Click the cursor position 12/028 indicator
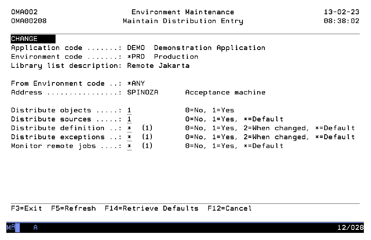The width and height of the screenshot is (371, 240). click(x=350, y=228)
